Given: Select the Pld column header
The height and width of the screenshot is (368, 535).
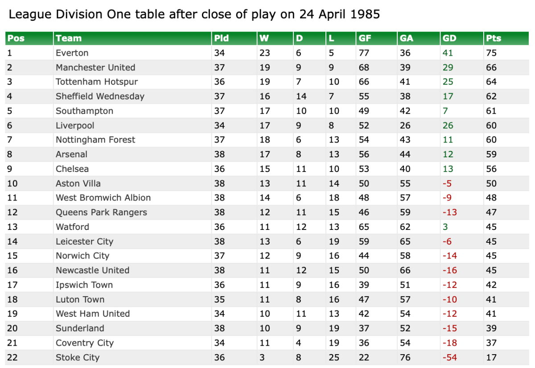Looking at the screenshot, I should pyautogui.click(x=222, y=38).
